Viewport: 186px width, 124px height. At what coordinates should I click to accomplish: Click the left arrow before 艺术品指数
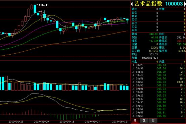pos(132,4)
